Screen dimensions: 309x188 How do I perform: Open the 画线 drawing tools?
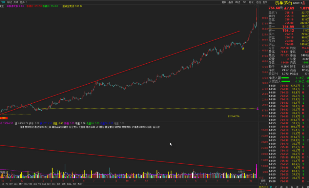[238, 2]
